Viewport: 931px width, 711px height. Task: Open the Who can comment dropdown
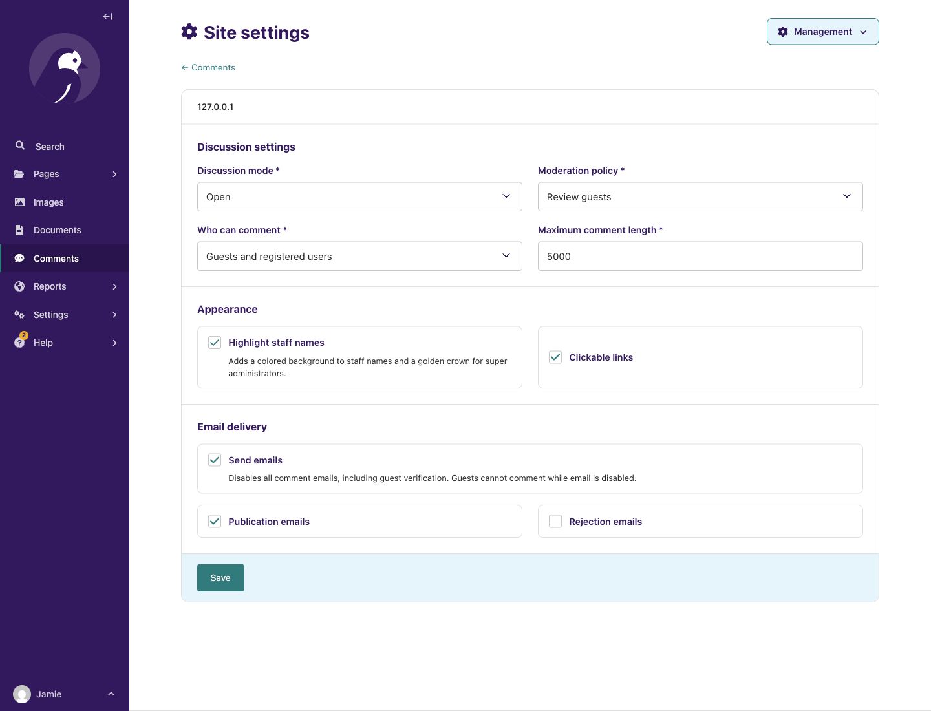pos(359,256)
